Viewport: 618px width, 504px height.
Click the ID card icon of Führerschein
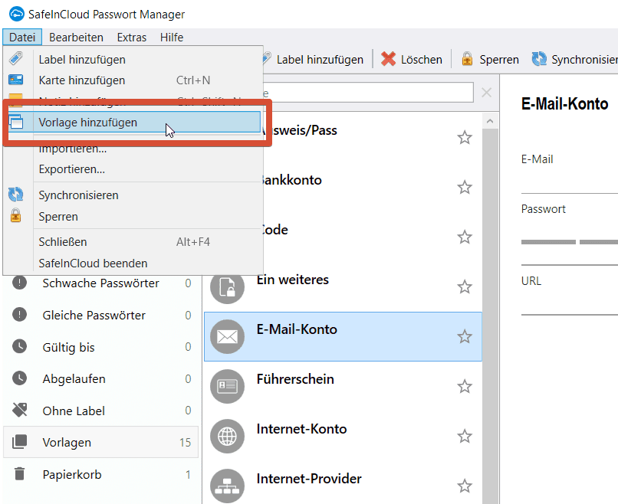[x=228, y=386]
